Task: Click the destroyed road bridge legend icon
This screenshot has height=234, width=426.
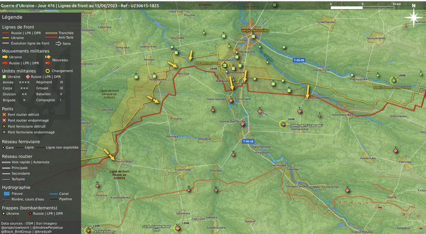Action: (x=4, y=115)
